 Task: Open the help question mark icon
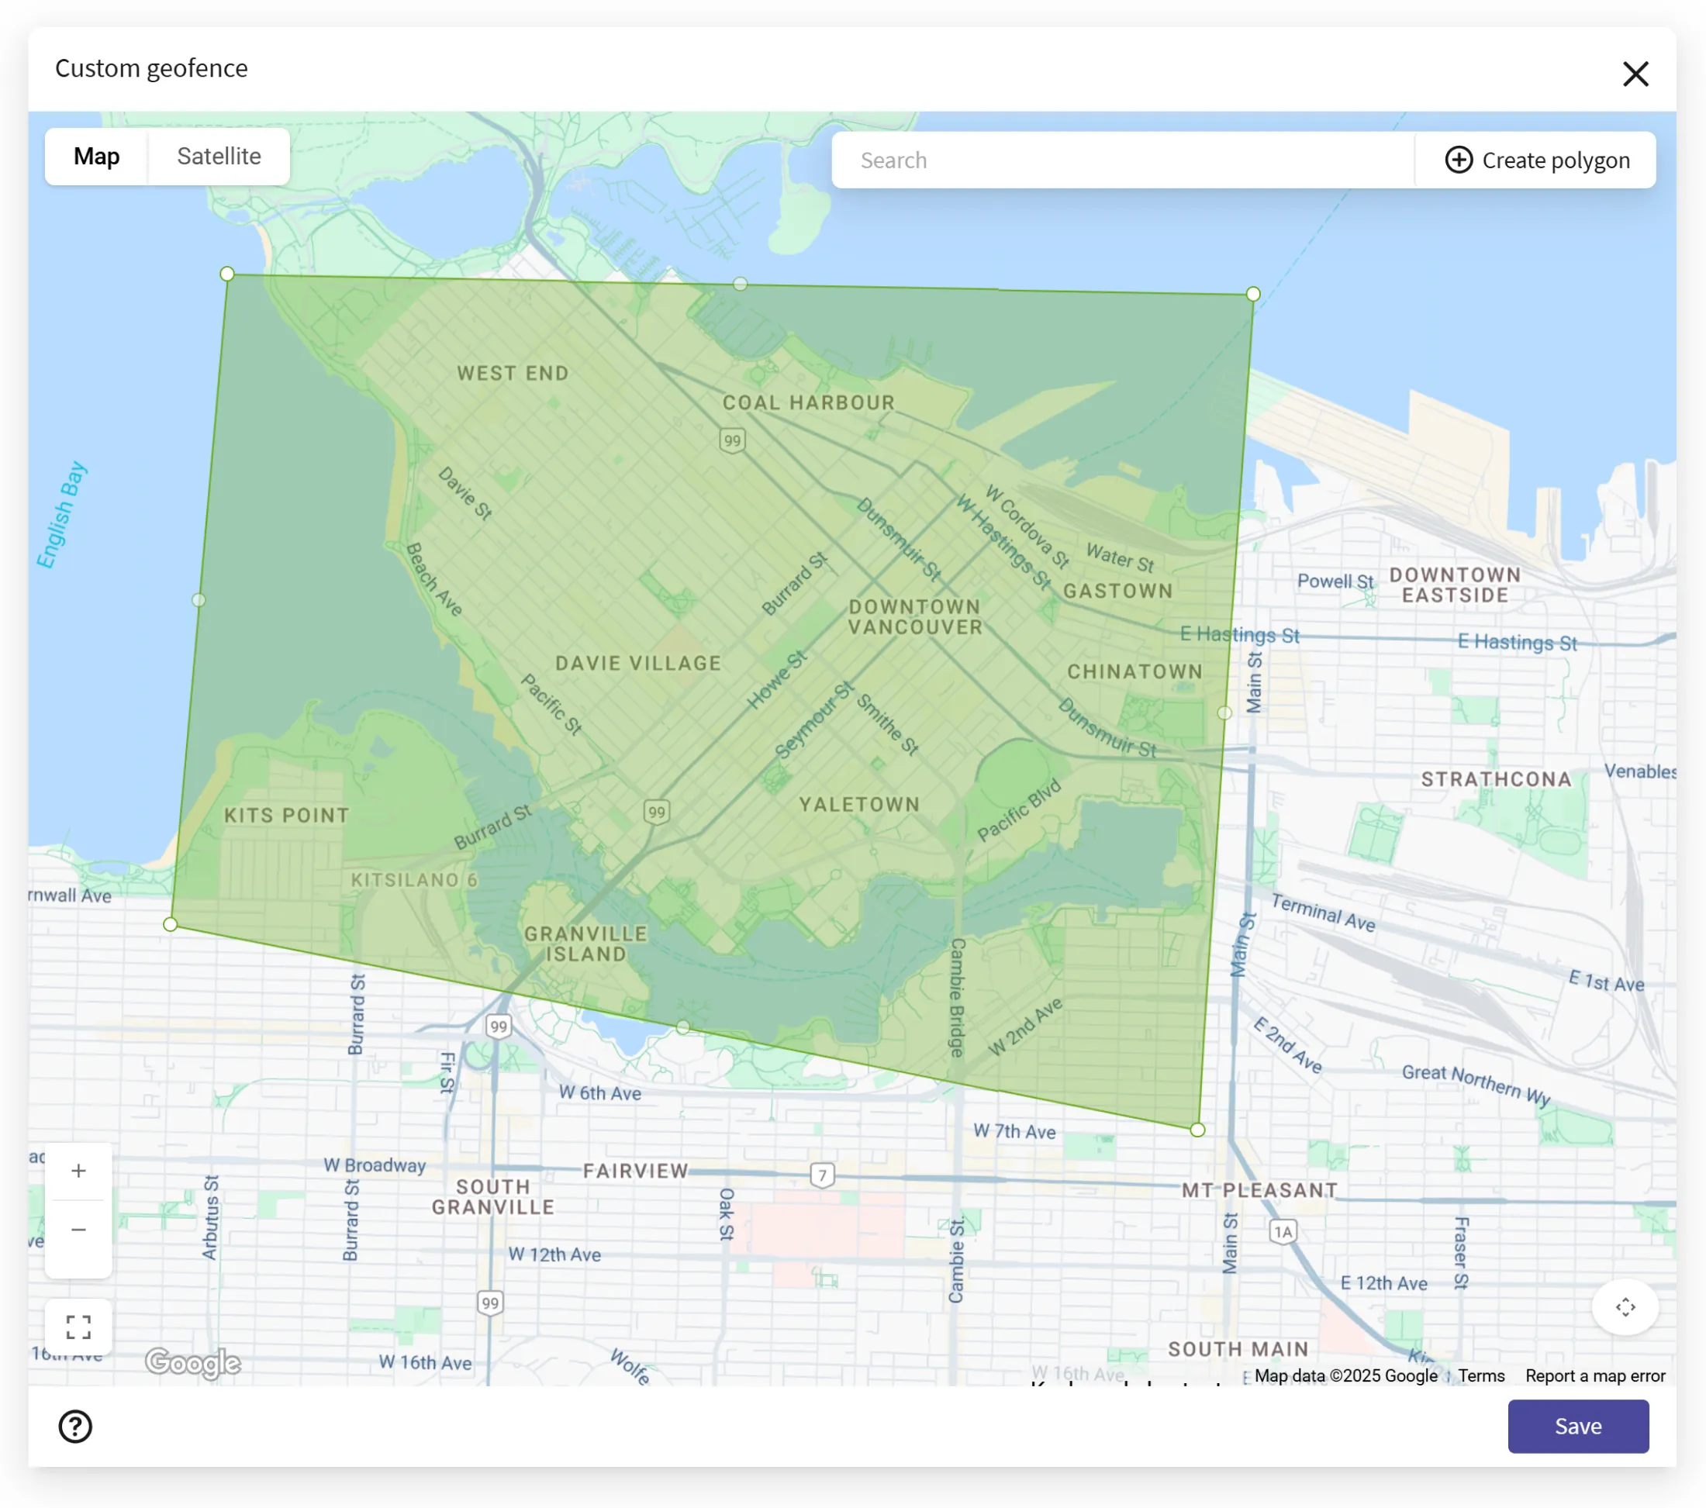coord(75,1427)
